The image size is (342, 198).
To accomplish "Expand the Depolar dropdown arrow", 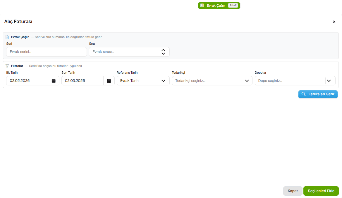I will [329, 81].
